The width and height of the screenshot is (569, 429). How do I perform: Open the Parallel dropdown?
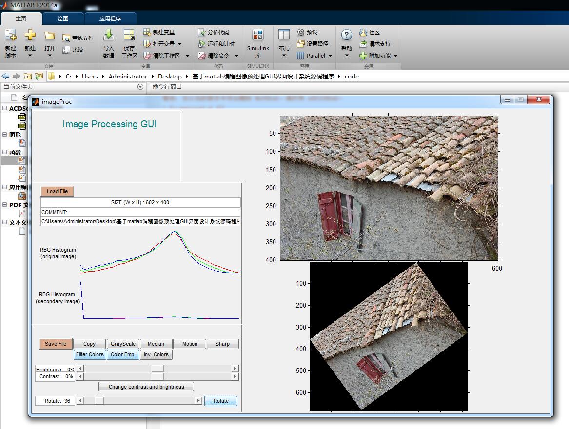[330, 56]
